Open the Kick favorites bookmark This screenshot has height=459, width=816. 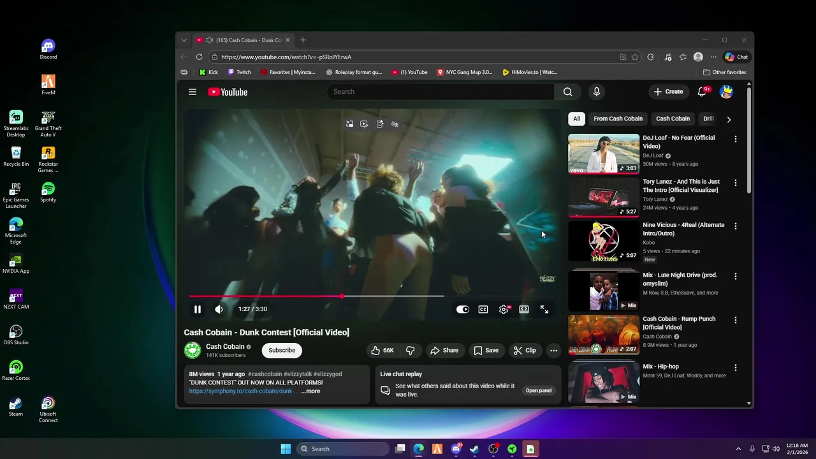pos(208,72)
